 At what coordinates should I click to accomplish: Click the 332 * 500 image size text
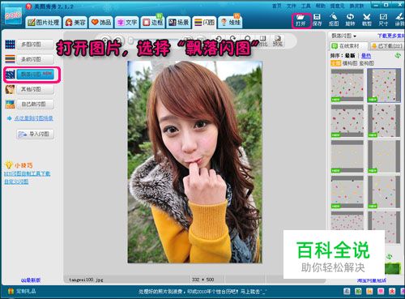point(202,280)
